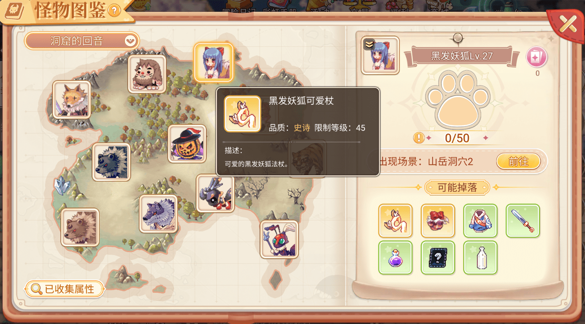
Task: Select the purple potion drop item
Action: pyautogui.click(x=395, y=258)
